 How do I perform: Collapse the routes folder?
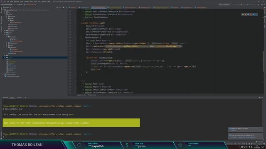coord(7,18)
